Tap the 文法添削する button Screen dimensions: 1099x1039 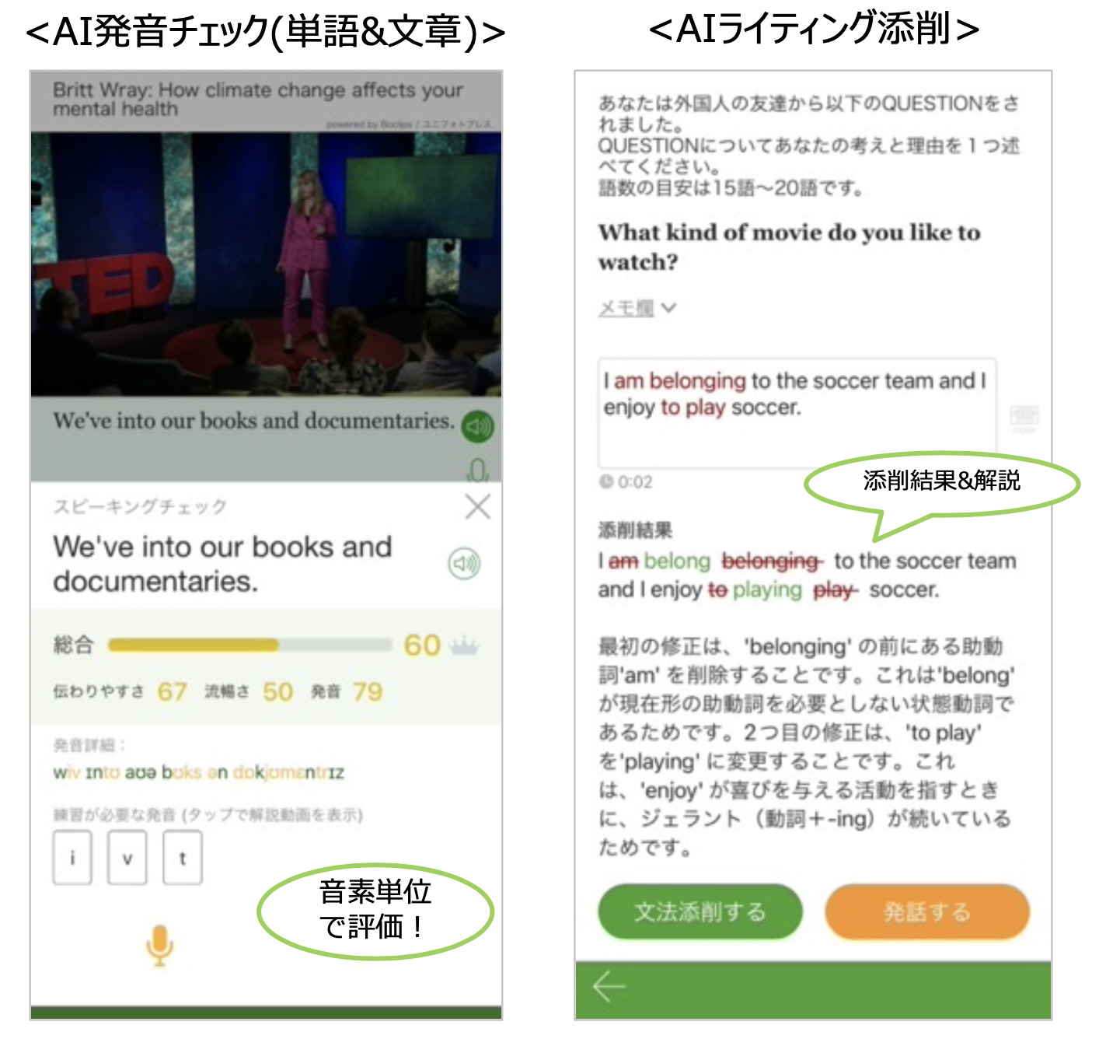click(700, 911)
